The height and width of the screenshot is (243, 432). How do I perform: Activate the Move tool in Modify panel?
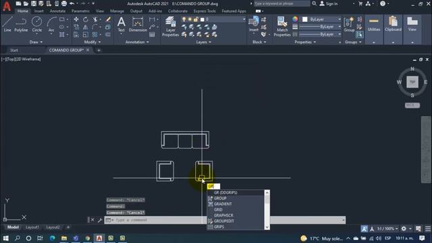coord(76,20)
